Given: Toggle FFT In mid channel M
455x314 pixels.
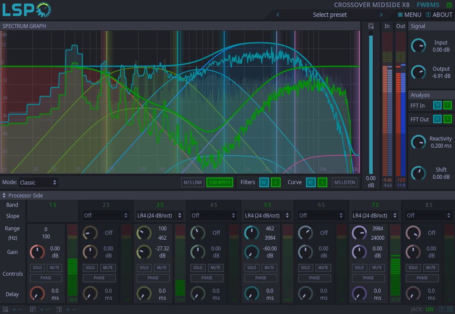Looking at the screenshot, I should 437,105.
